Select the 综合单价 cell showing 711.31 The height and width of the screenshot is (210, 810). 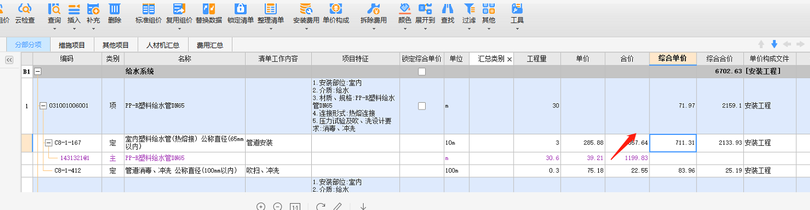[673, 143]
